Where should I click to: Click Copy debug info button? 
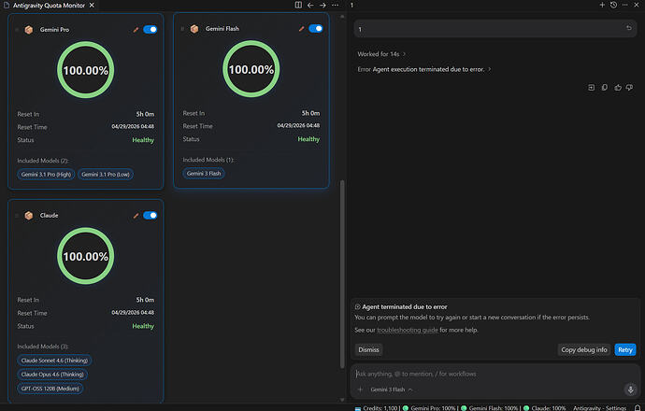(x=583, y=349)
